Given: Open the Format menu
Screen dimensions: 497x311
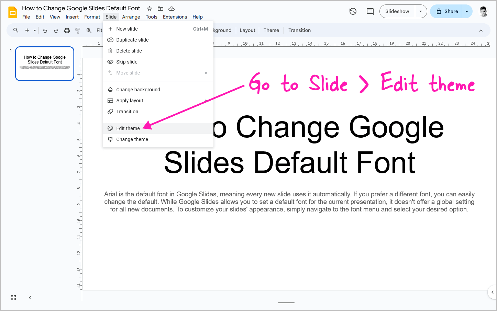Looking at the screenshot, I should click(x=92, y=17).
